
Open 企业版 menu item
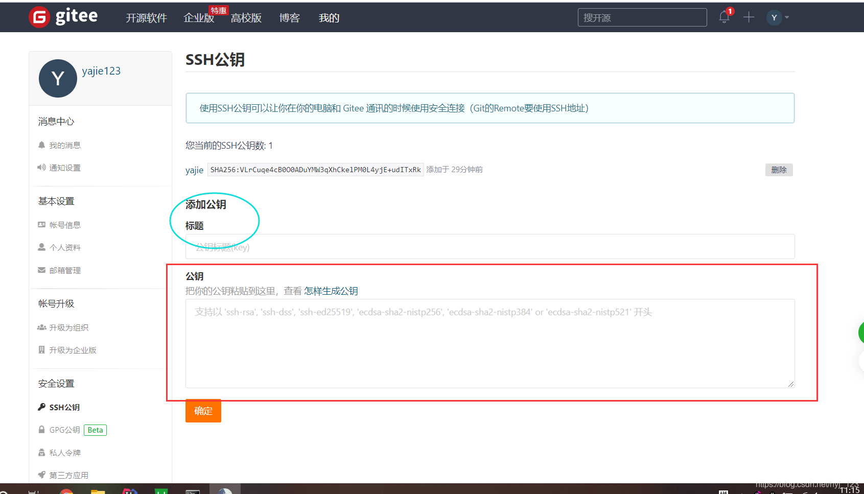(199, 18)
